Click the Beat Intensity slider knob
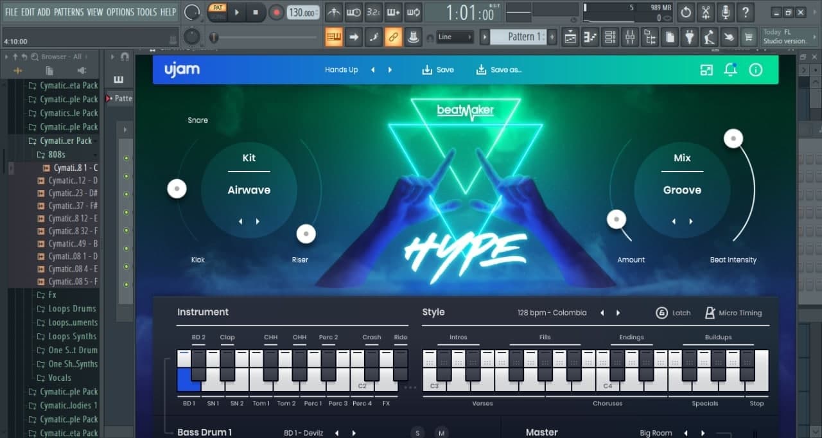Screen dimensions: 822x438 [x=733, y=138]
